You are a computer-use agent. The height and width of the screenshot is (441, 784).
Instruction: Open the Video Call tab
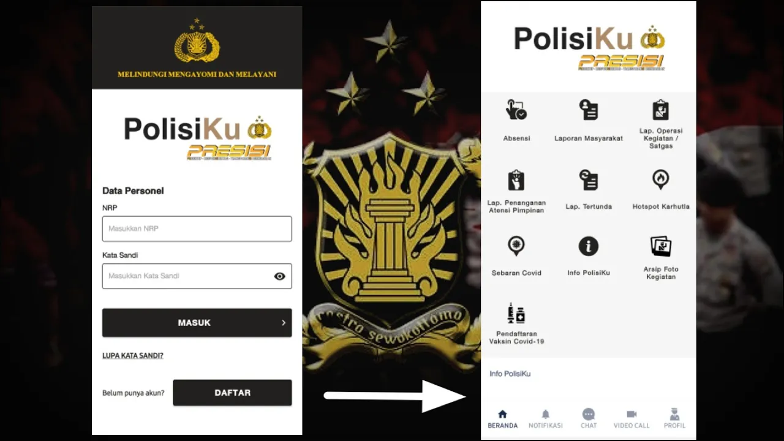tap(631, 419)
